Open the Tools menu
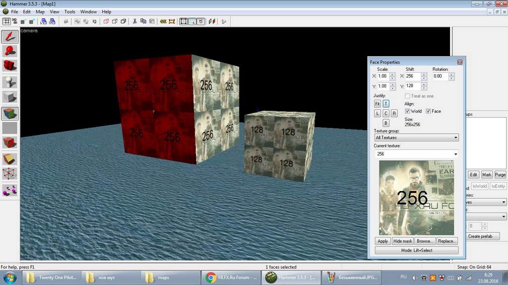Screen dimensions: 508x285 coord(69,11)
